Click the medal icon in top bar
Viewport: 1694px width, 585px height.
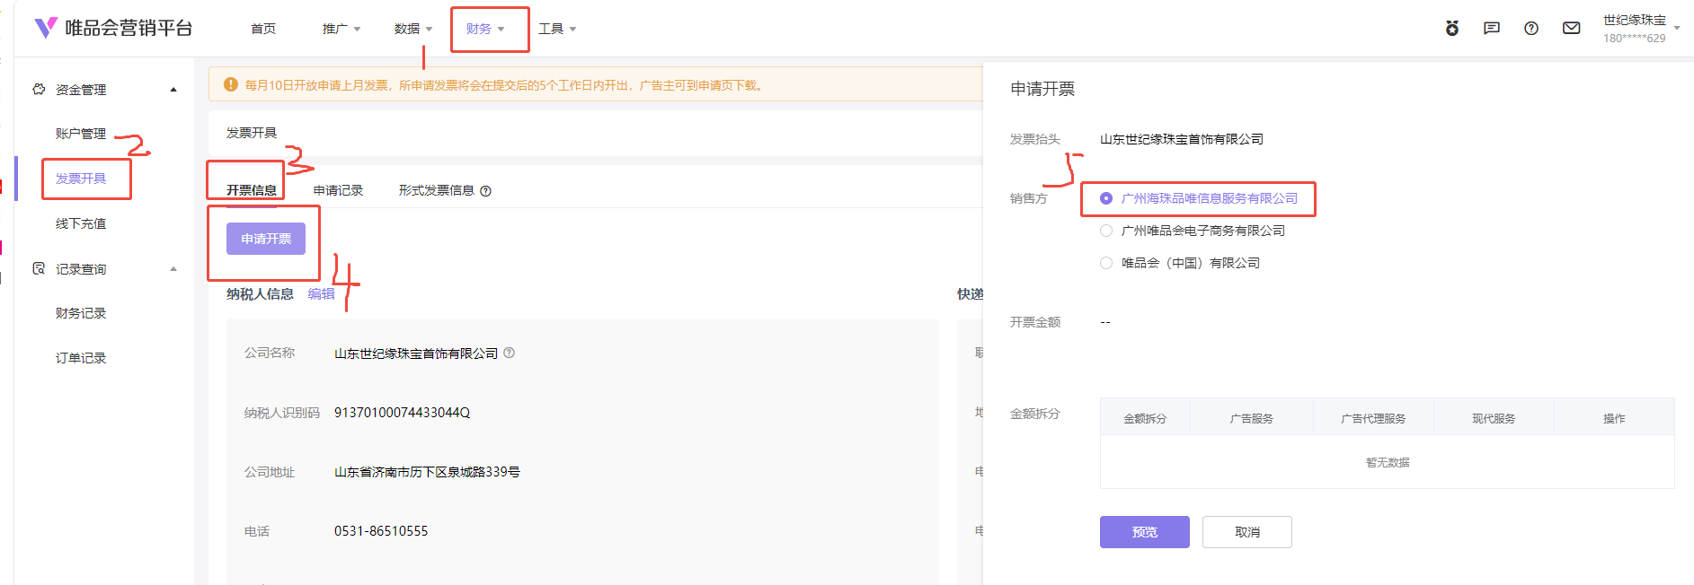[x=1452, y=29]
